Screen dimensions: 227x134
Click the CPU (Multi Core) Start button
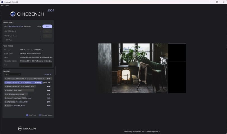coord(47,31)
